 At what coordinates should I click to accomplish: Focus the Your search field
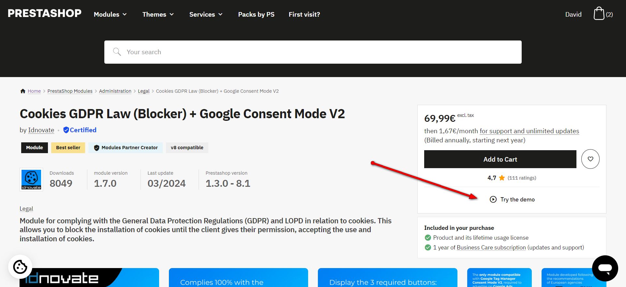pos(313,52)
